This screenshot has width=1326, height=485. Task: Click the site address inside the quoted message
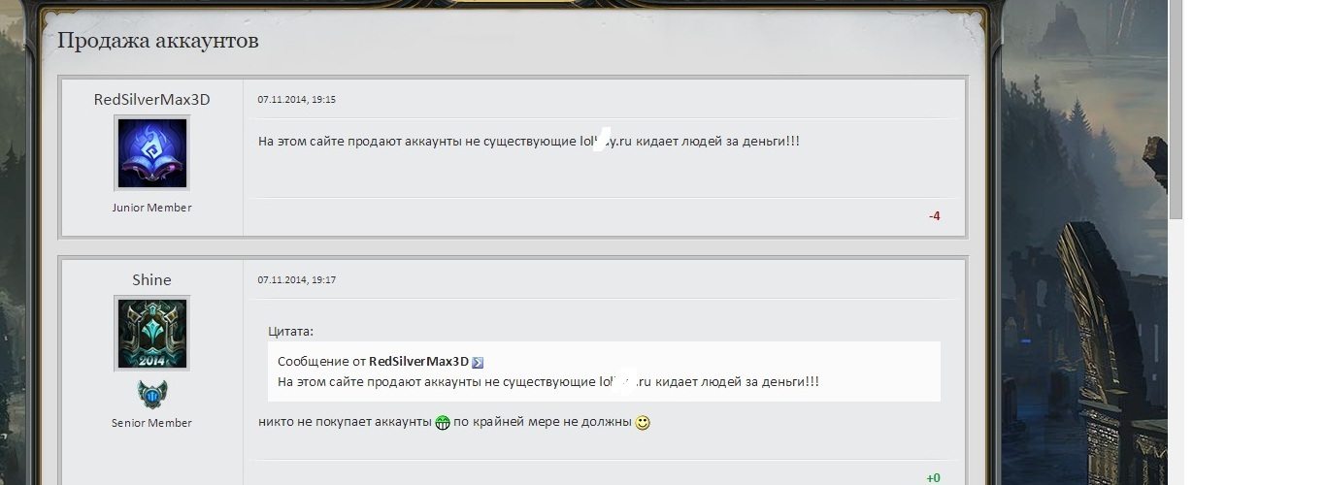pos(626,382)
